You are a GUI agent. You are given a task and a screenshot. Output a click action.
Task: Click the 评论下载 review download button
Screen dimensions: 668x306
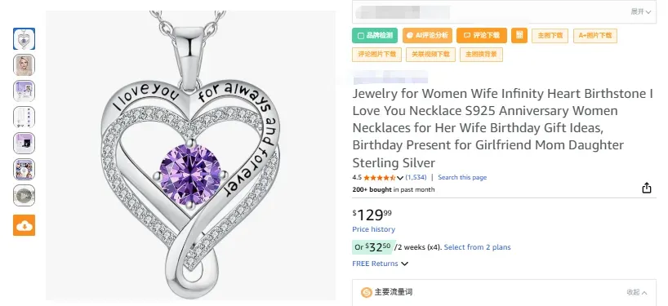482,36
